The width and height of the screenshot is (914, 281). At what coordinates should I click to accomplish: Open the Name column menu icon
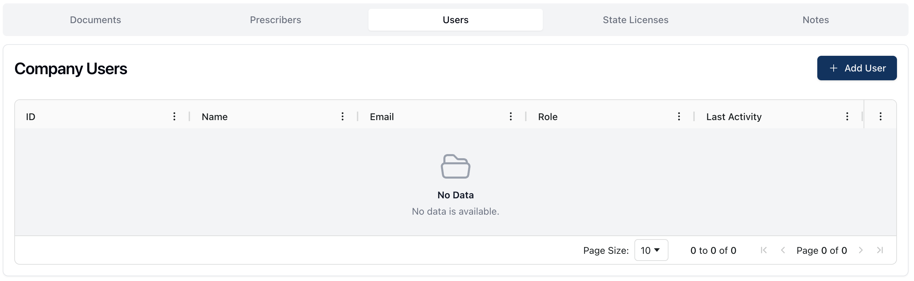tap(342, 117)
